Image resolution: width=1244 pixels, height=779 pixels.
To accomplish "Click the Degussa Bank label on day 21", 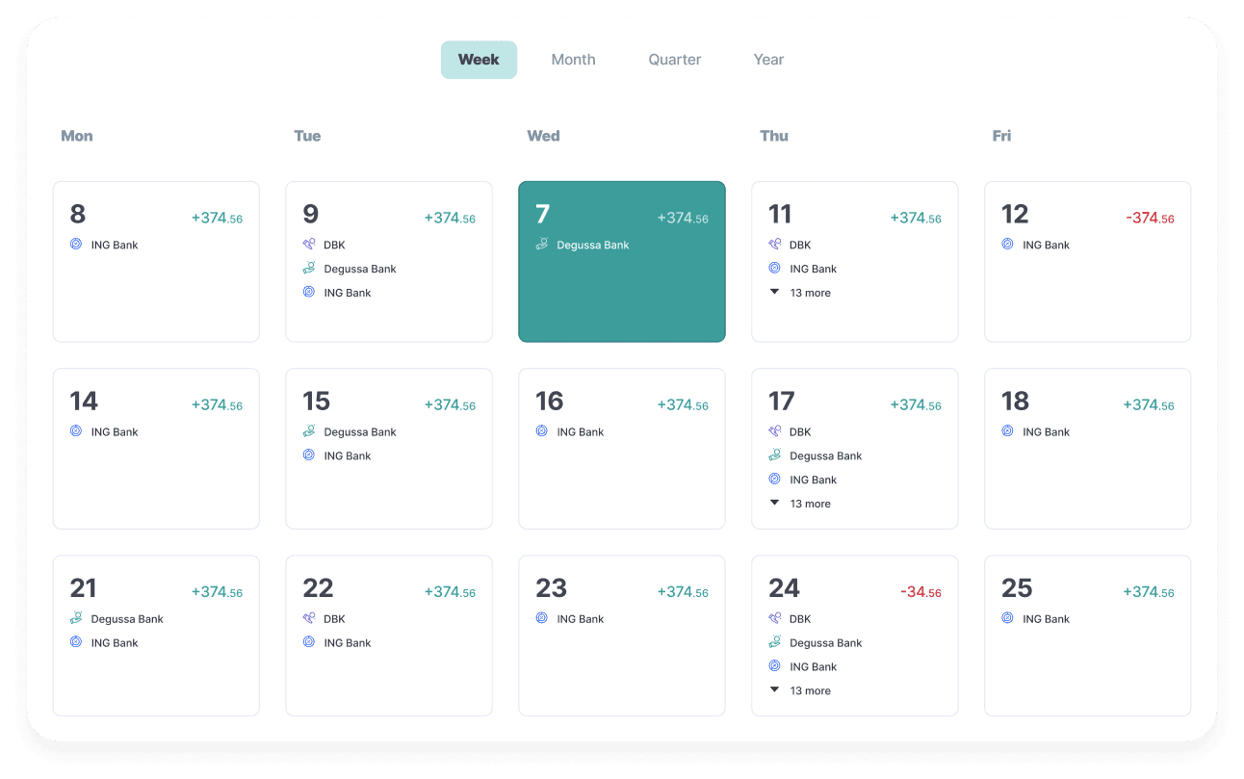I will (x=127, y=619).
